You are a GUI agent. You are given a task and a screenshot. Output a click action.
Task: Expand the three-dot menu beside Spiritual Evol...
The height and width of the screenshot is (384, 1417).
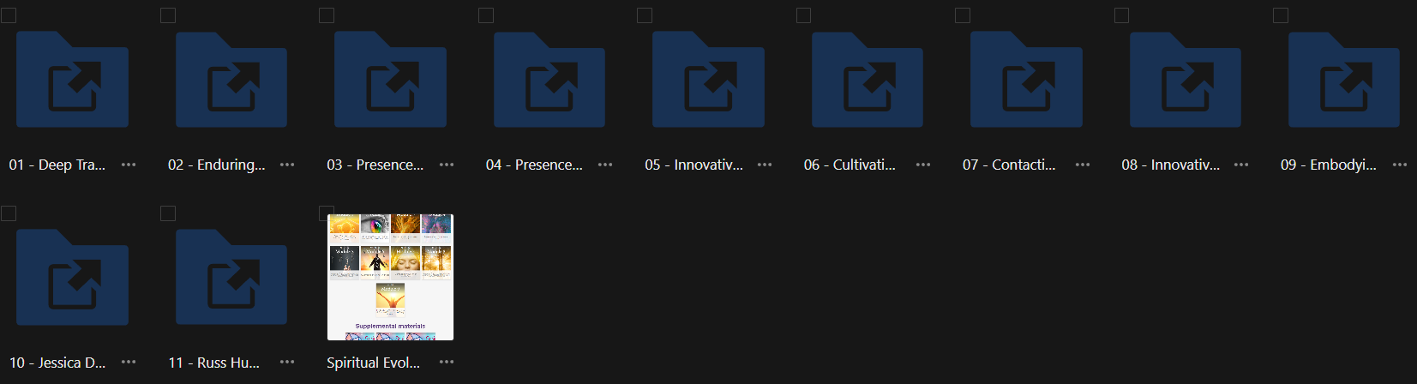click(447, 363)
